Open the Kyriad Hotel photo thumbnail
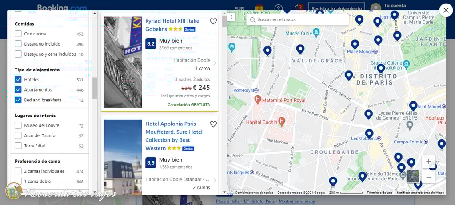455x205 pixels. click(123, 62)
